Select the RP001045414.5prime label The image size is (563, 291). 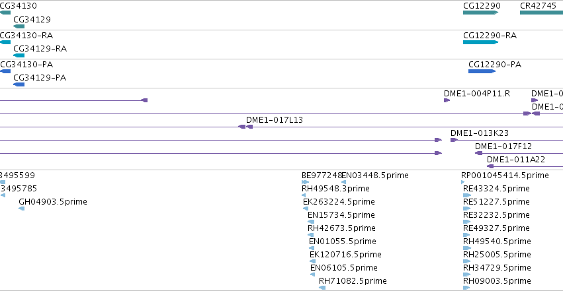pyautogui.click(x=505, y=176)
